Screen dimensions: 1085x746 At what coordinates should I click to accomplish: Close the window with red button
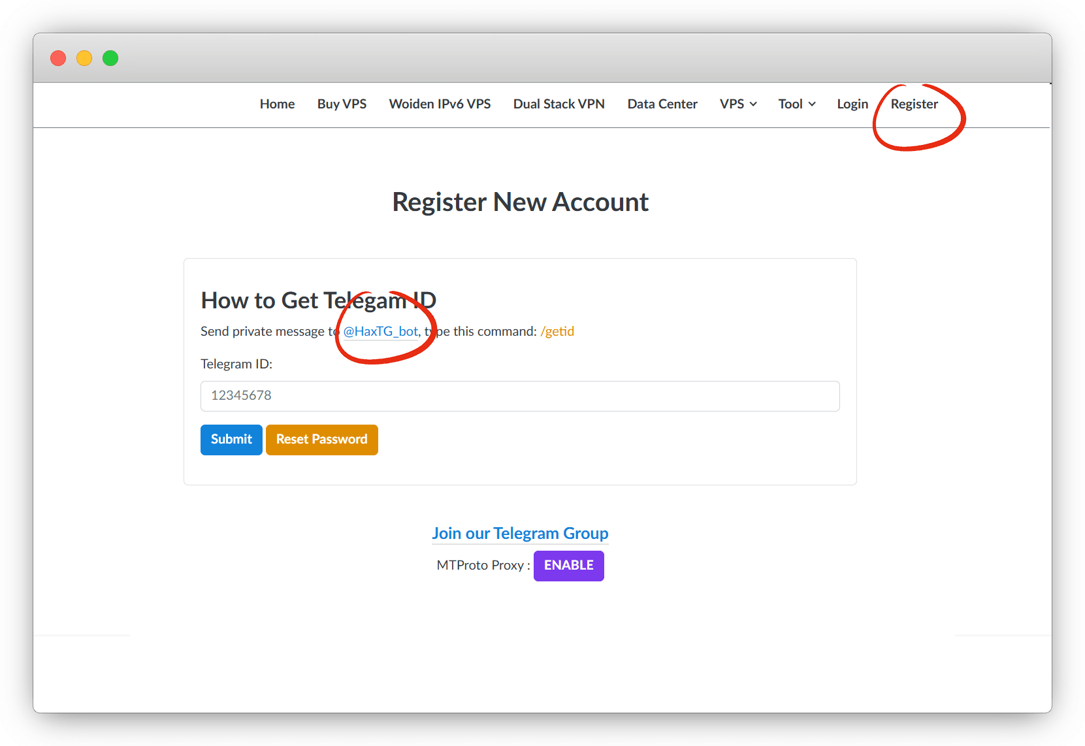coord(58,58)
